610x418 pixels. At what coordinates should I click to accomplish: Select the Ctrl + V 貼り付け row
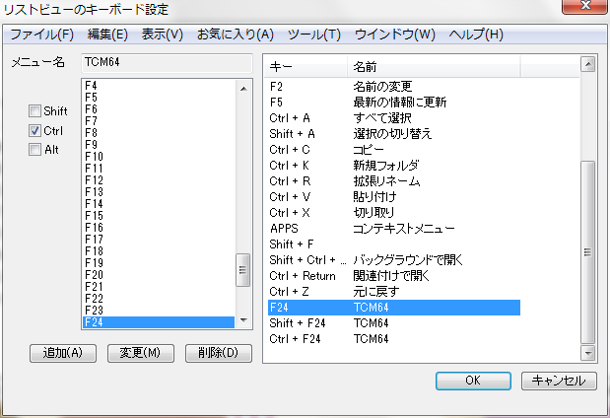(394, 197)
